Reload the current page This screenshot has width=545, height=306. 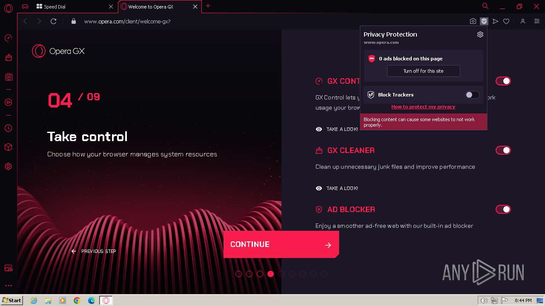click(53, 21)
